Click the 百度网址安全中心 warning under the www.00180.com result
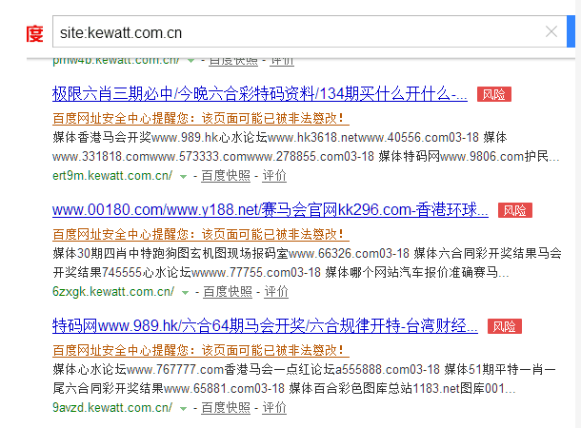Image resolution: width=581 pixels, height=428 pixels. [201, 235]
